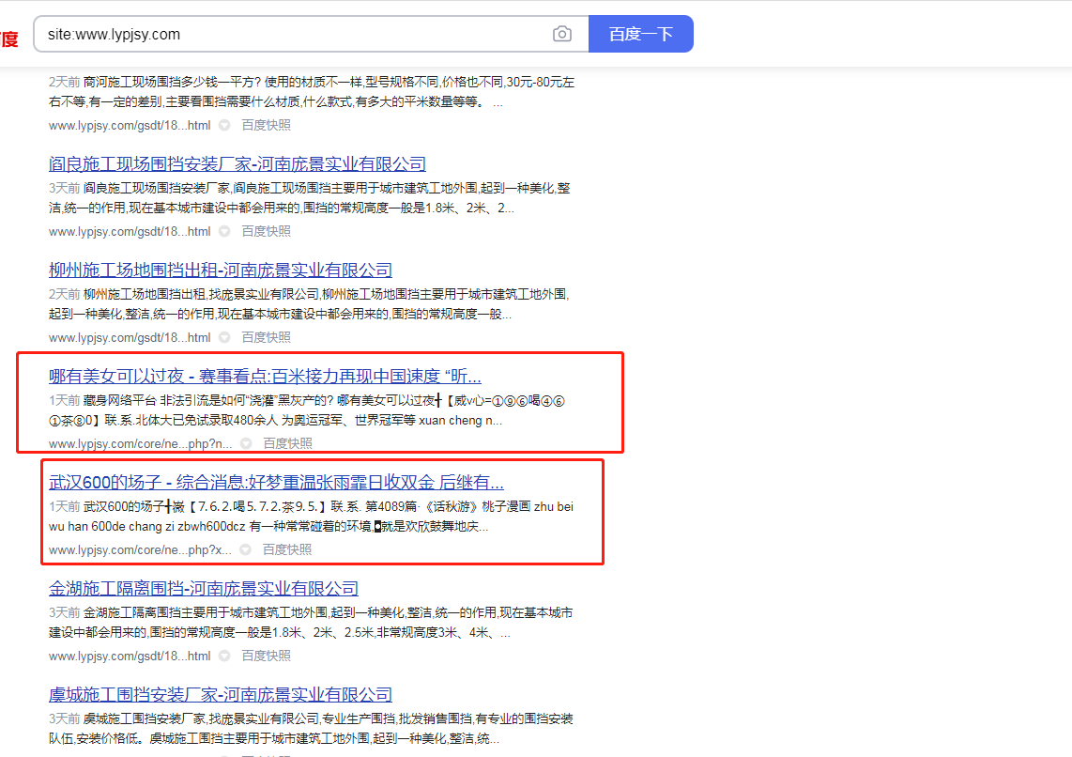Open 百度快照 for the 阎良 result
This screenshot has width=1072, height=757.
point(266,231)
